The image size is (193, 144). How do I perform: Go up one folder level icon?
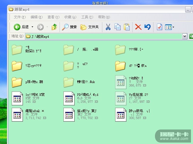pos(54,27)
